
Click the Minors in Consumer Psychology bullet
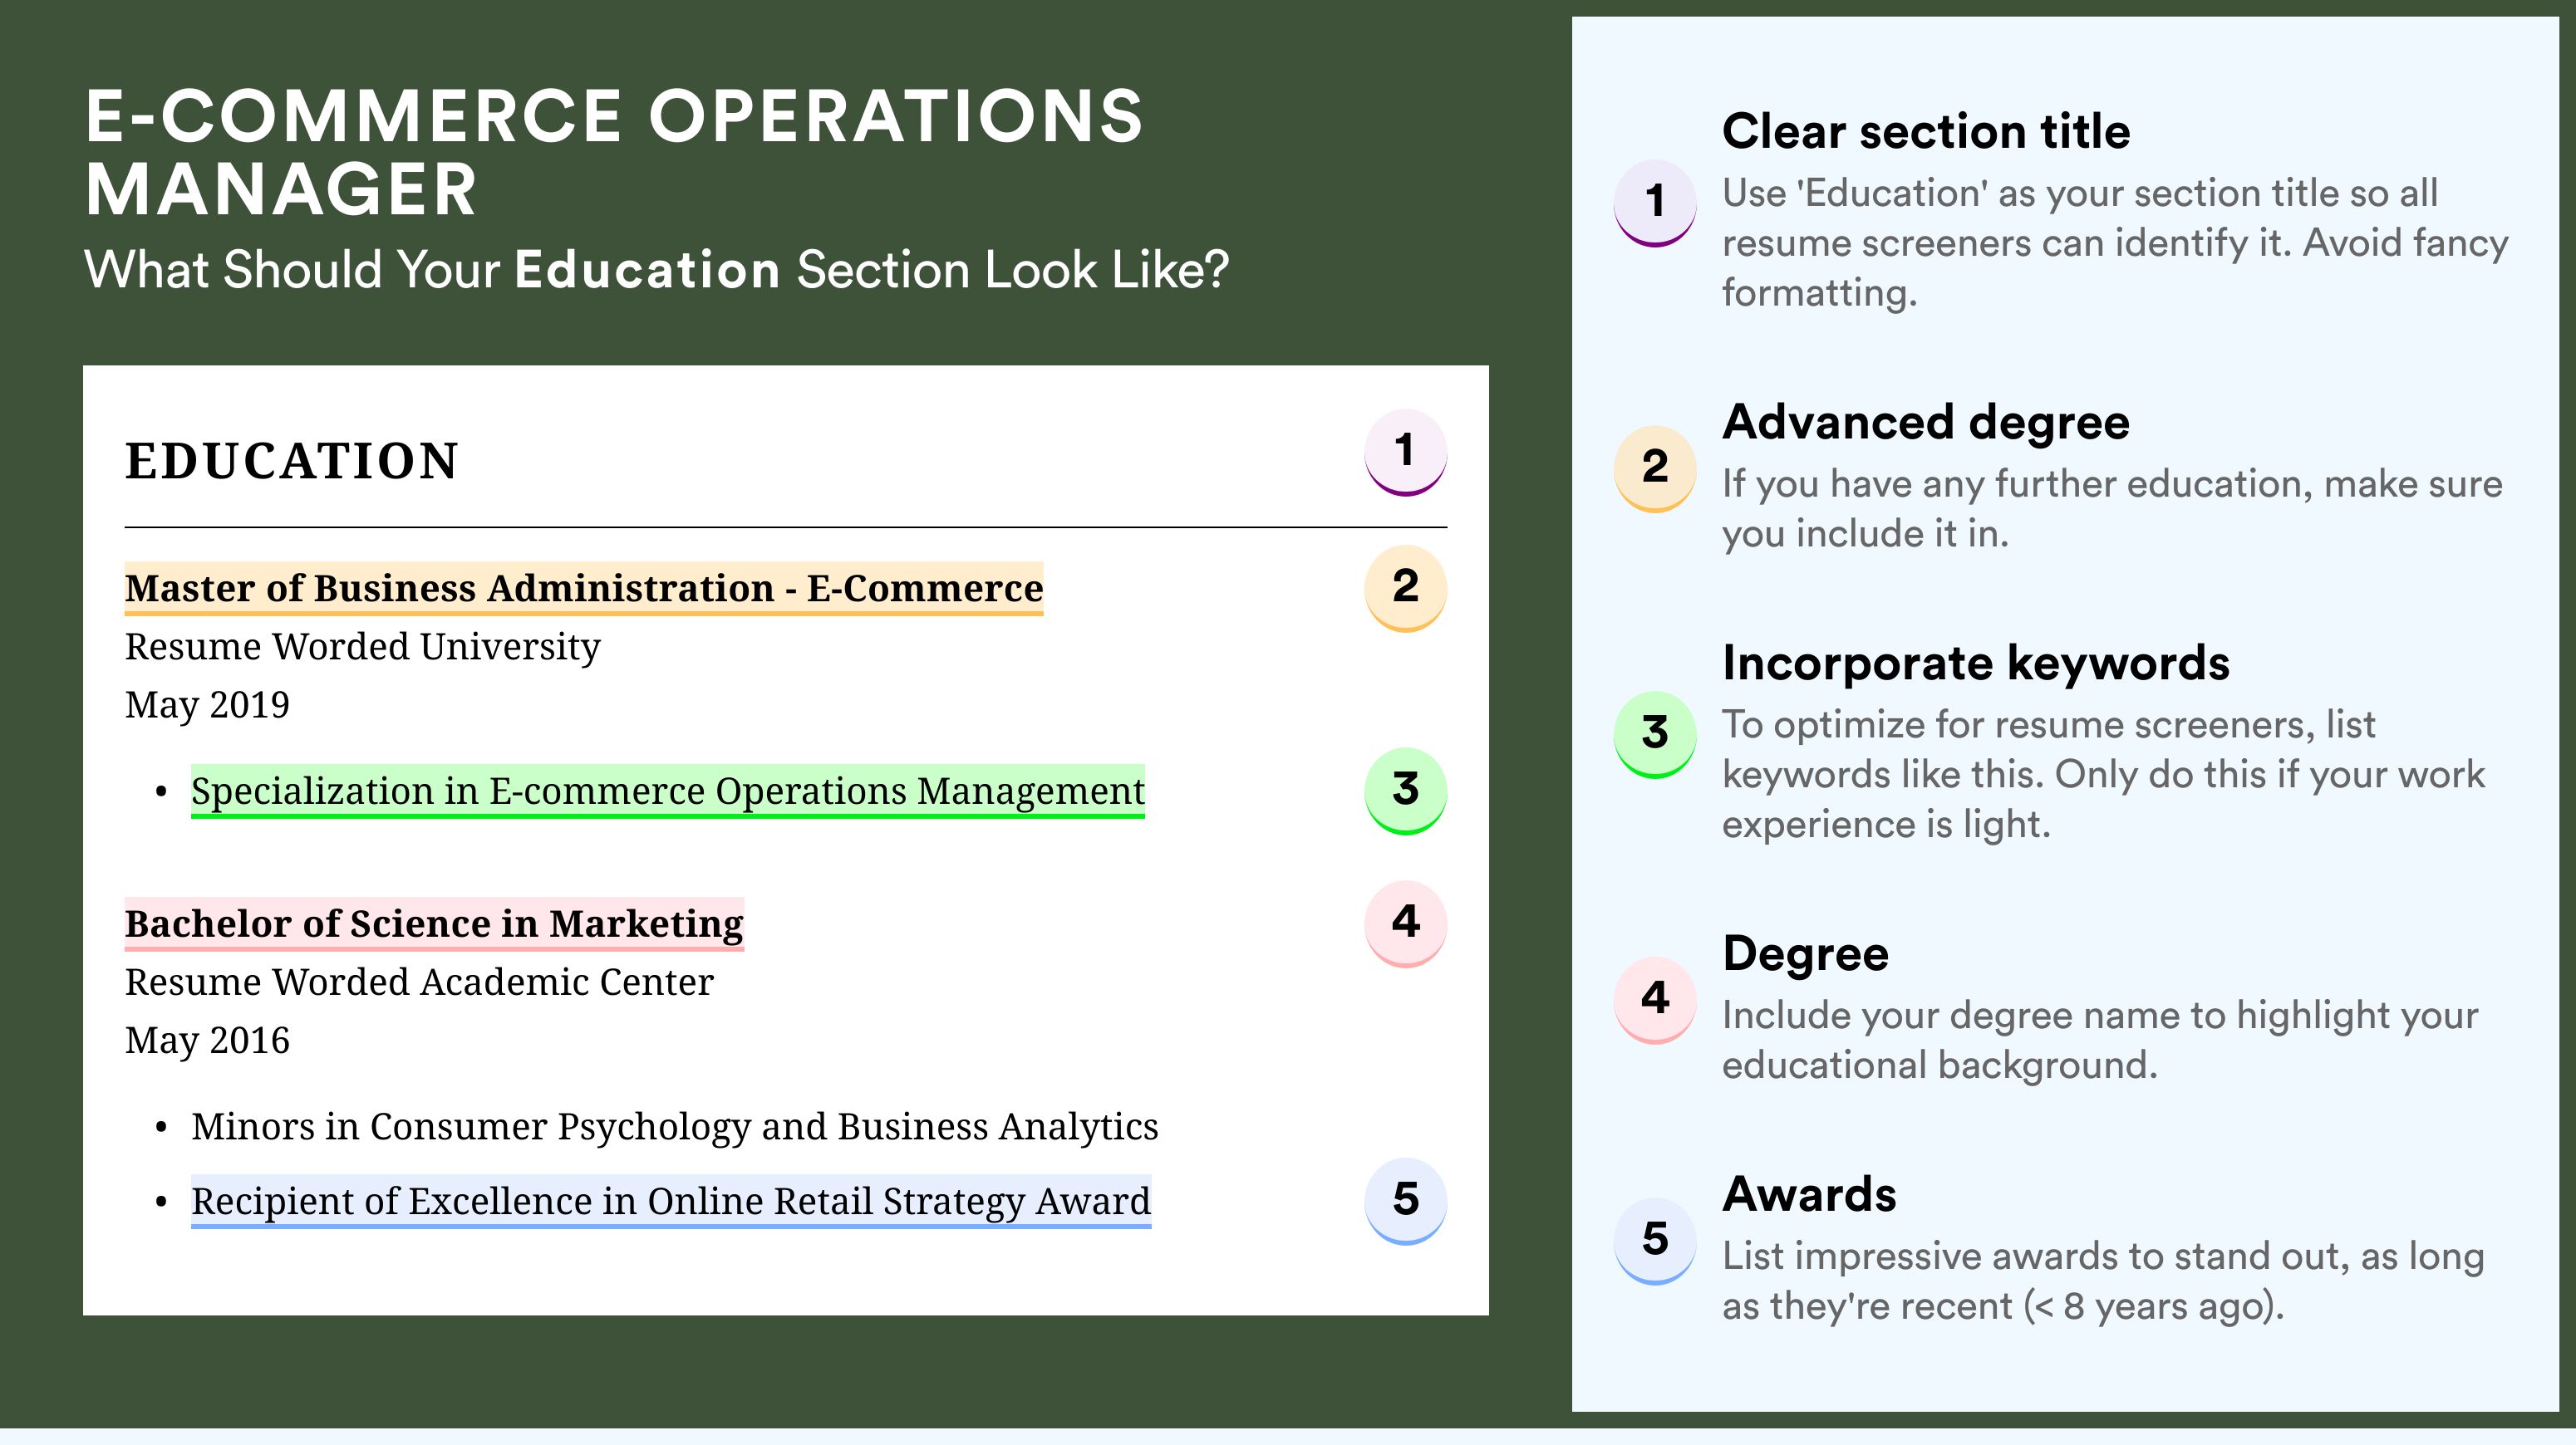click(675, 1127)
